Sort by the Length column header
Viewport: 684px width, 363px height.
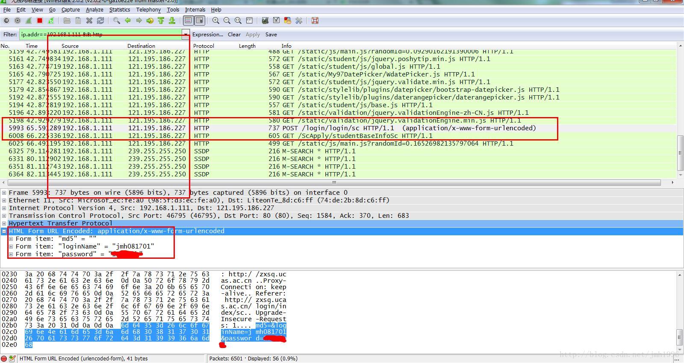click(247, 46)
